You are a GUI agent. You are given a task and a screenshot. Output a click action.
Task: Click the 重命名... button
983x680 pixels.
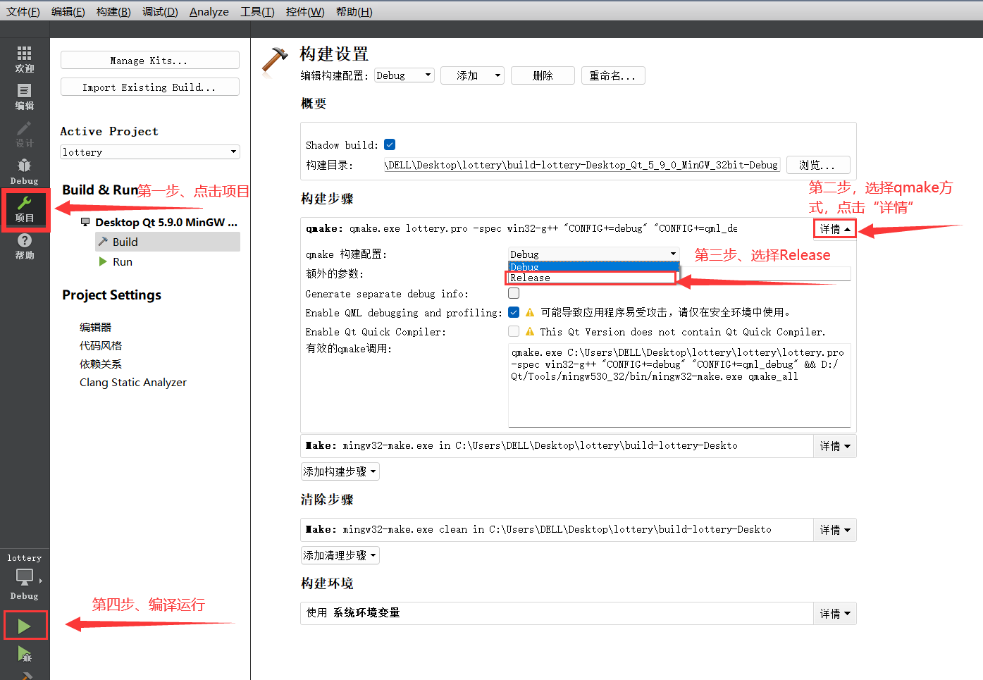tap(613, 75)
